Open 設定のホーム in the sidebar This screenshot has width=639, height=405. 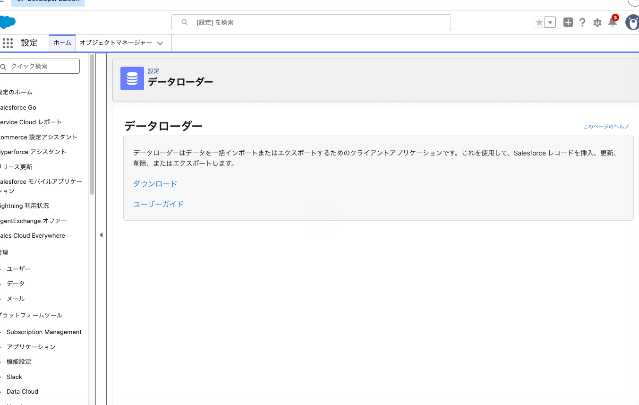coord(16,92)
